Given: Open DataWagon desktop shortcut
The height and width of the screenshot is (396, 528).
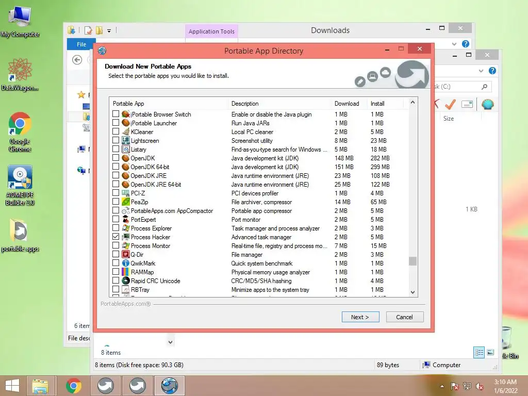Looking at the screenshot, I should (20, 74).
